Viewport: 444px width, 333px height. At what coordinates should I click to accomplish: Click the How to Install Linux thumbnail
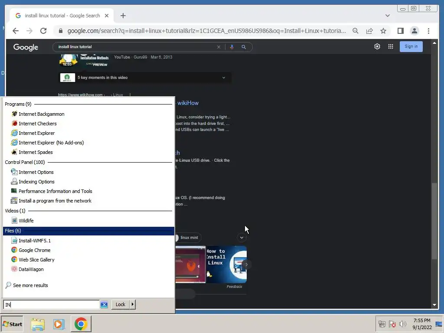(x=226, y=264)
